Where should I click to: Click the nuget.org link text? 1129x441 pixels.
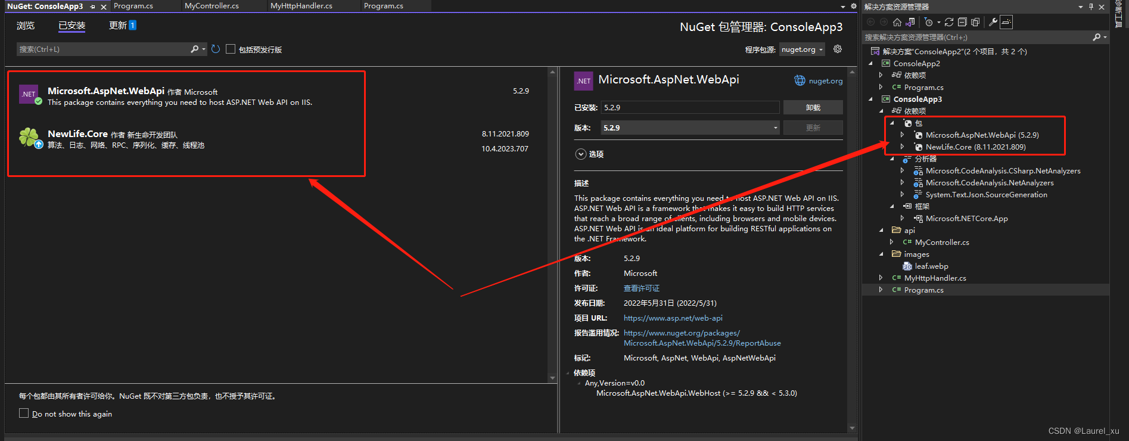[826, 81]
